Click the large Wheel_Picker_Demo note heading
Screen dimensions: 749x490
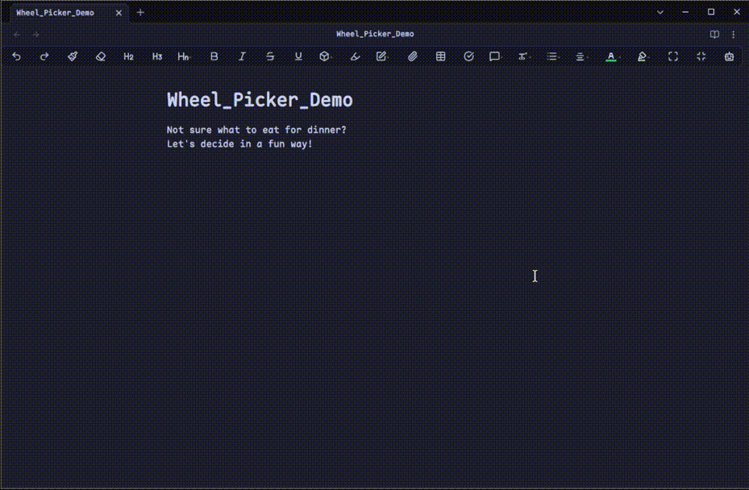(260, 100)
